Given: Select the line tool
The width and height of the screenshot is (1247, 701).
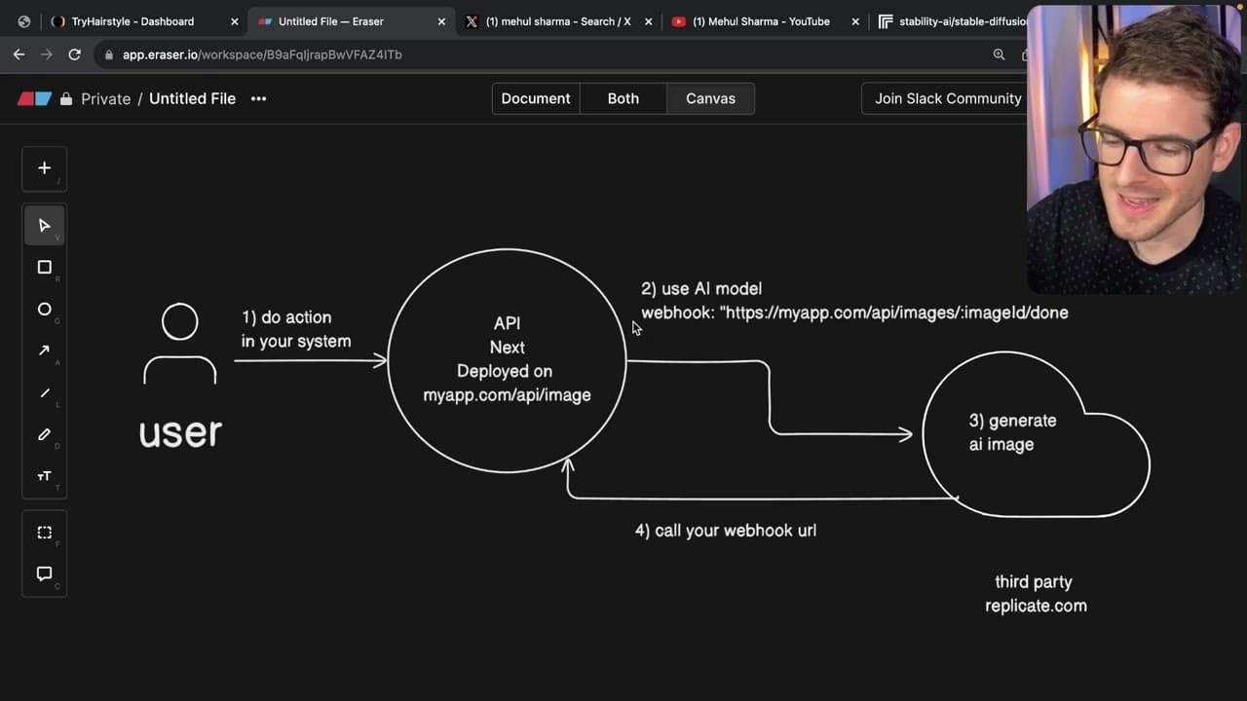Looking at the screenshot, I should pyautogui.click(x=44, y=393).
